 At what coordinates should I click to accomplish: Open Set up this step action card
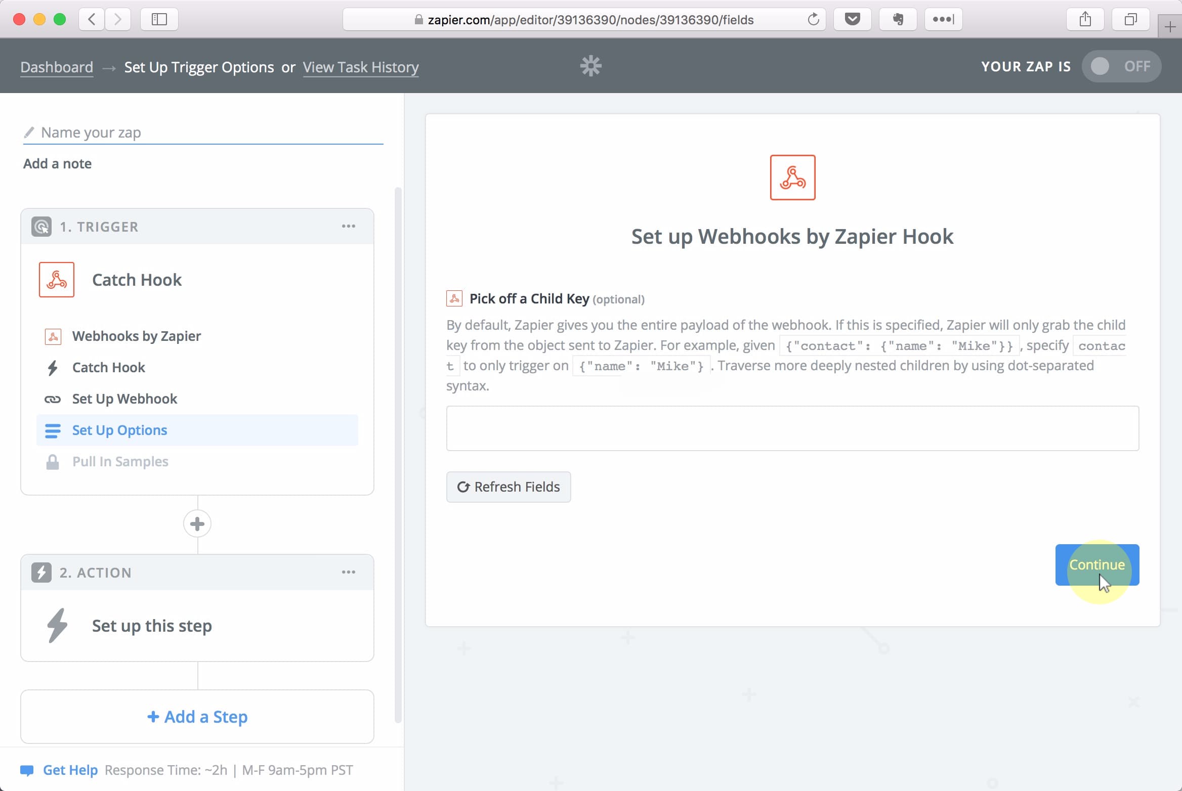[x=197, y=626]
